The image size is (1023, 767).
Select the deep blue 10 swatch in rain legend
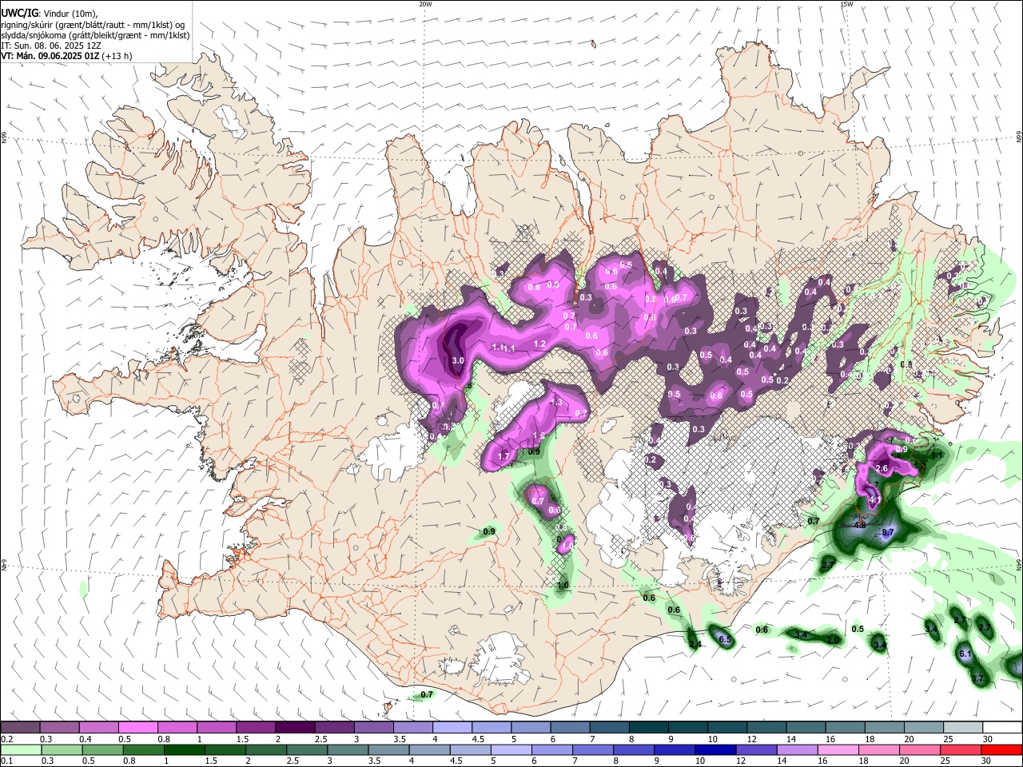[715, 749]
